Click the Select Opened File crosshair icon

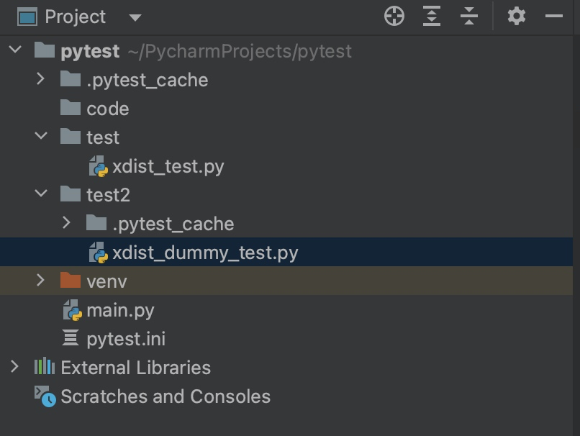[394, 16]
